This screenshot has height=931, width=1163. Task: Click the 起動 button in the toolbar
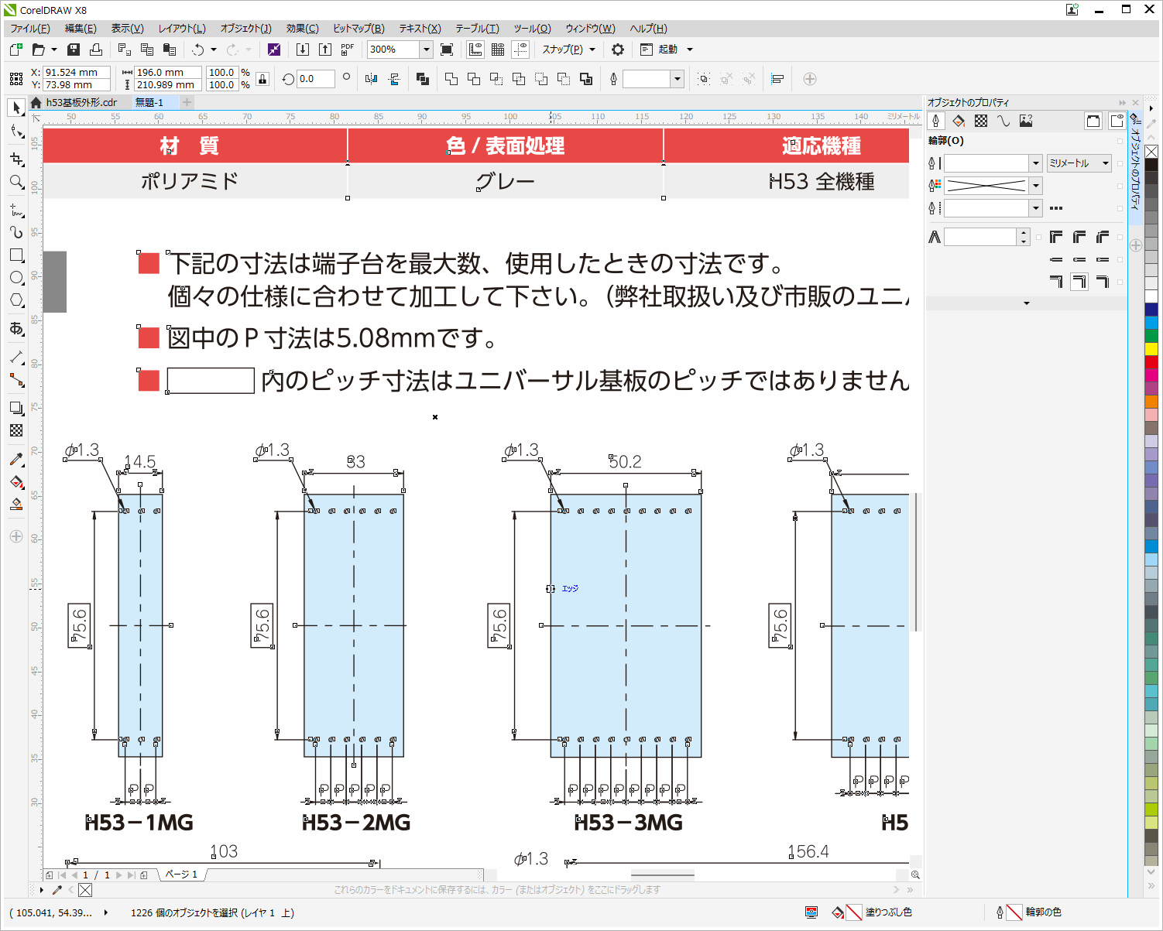pyautogui.click(x=667, y=50)
